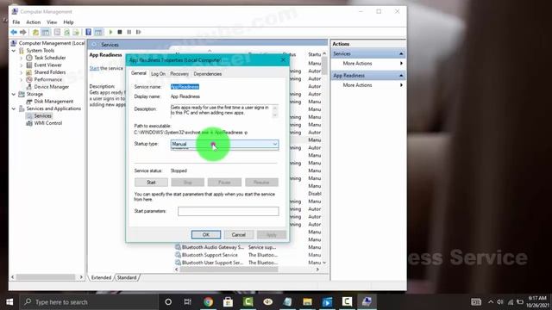The height and width of the screenshot is (310, 552).
Task: Open the Properties toolbar icon
Action: [57, 33]
